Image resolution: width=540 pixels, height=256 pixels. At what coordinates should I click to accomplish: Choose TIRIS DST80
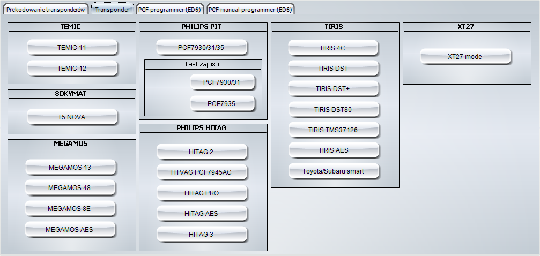(x=334, y=109)
